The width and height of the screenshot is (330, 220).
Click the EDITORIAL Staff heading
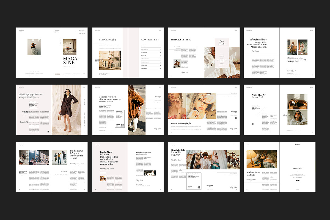(108, 40)
